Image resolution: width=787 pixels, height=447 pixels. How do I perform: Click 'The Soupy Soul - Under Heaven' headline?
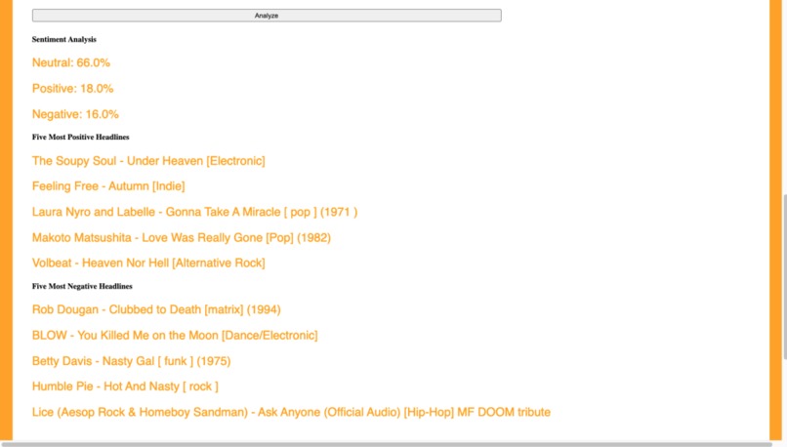(148, 161)
